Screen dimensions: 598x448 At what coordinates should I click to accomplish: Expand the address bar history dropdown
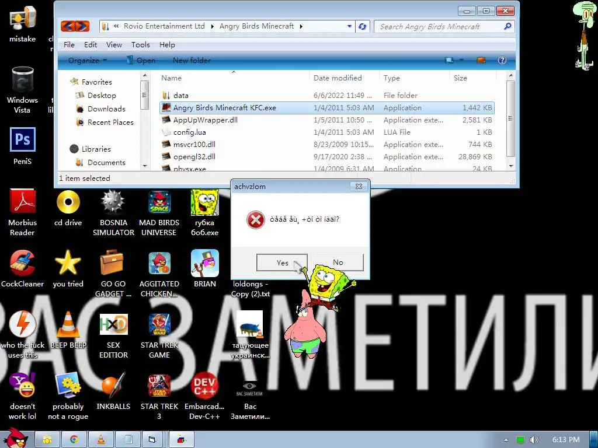click(x=349, y=26)
